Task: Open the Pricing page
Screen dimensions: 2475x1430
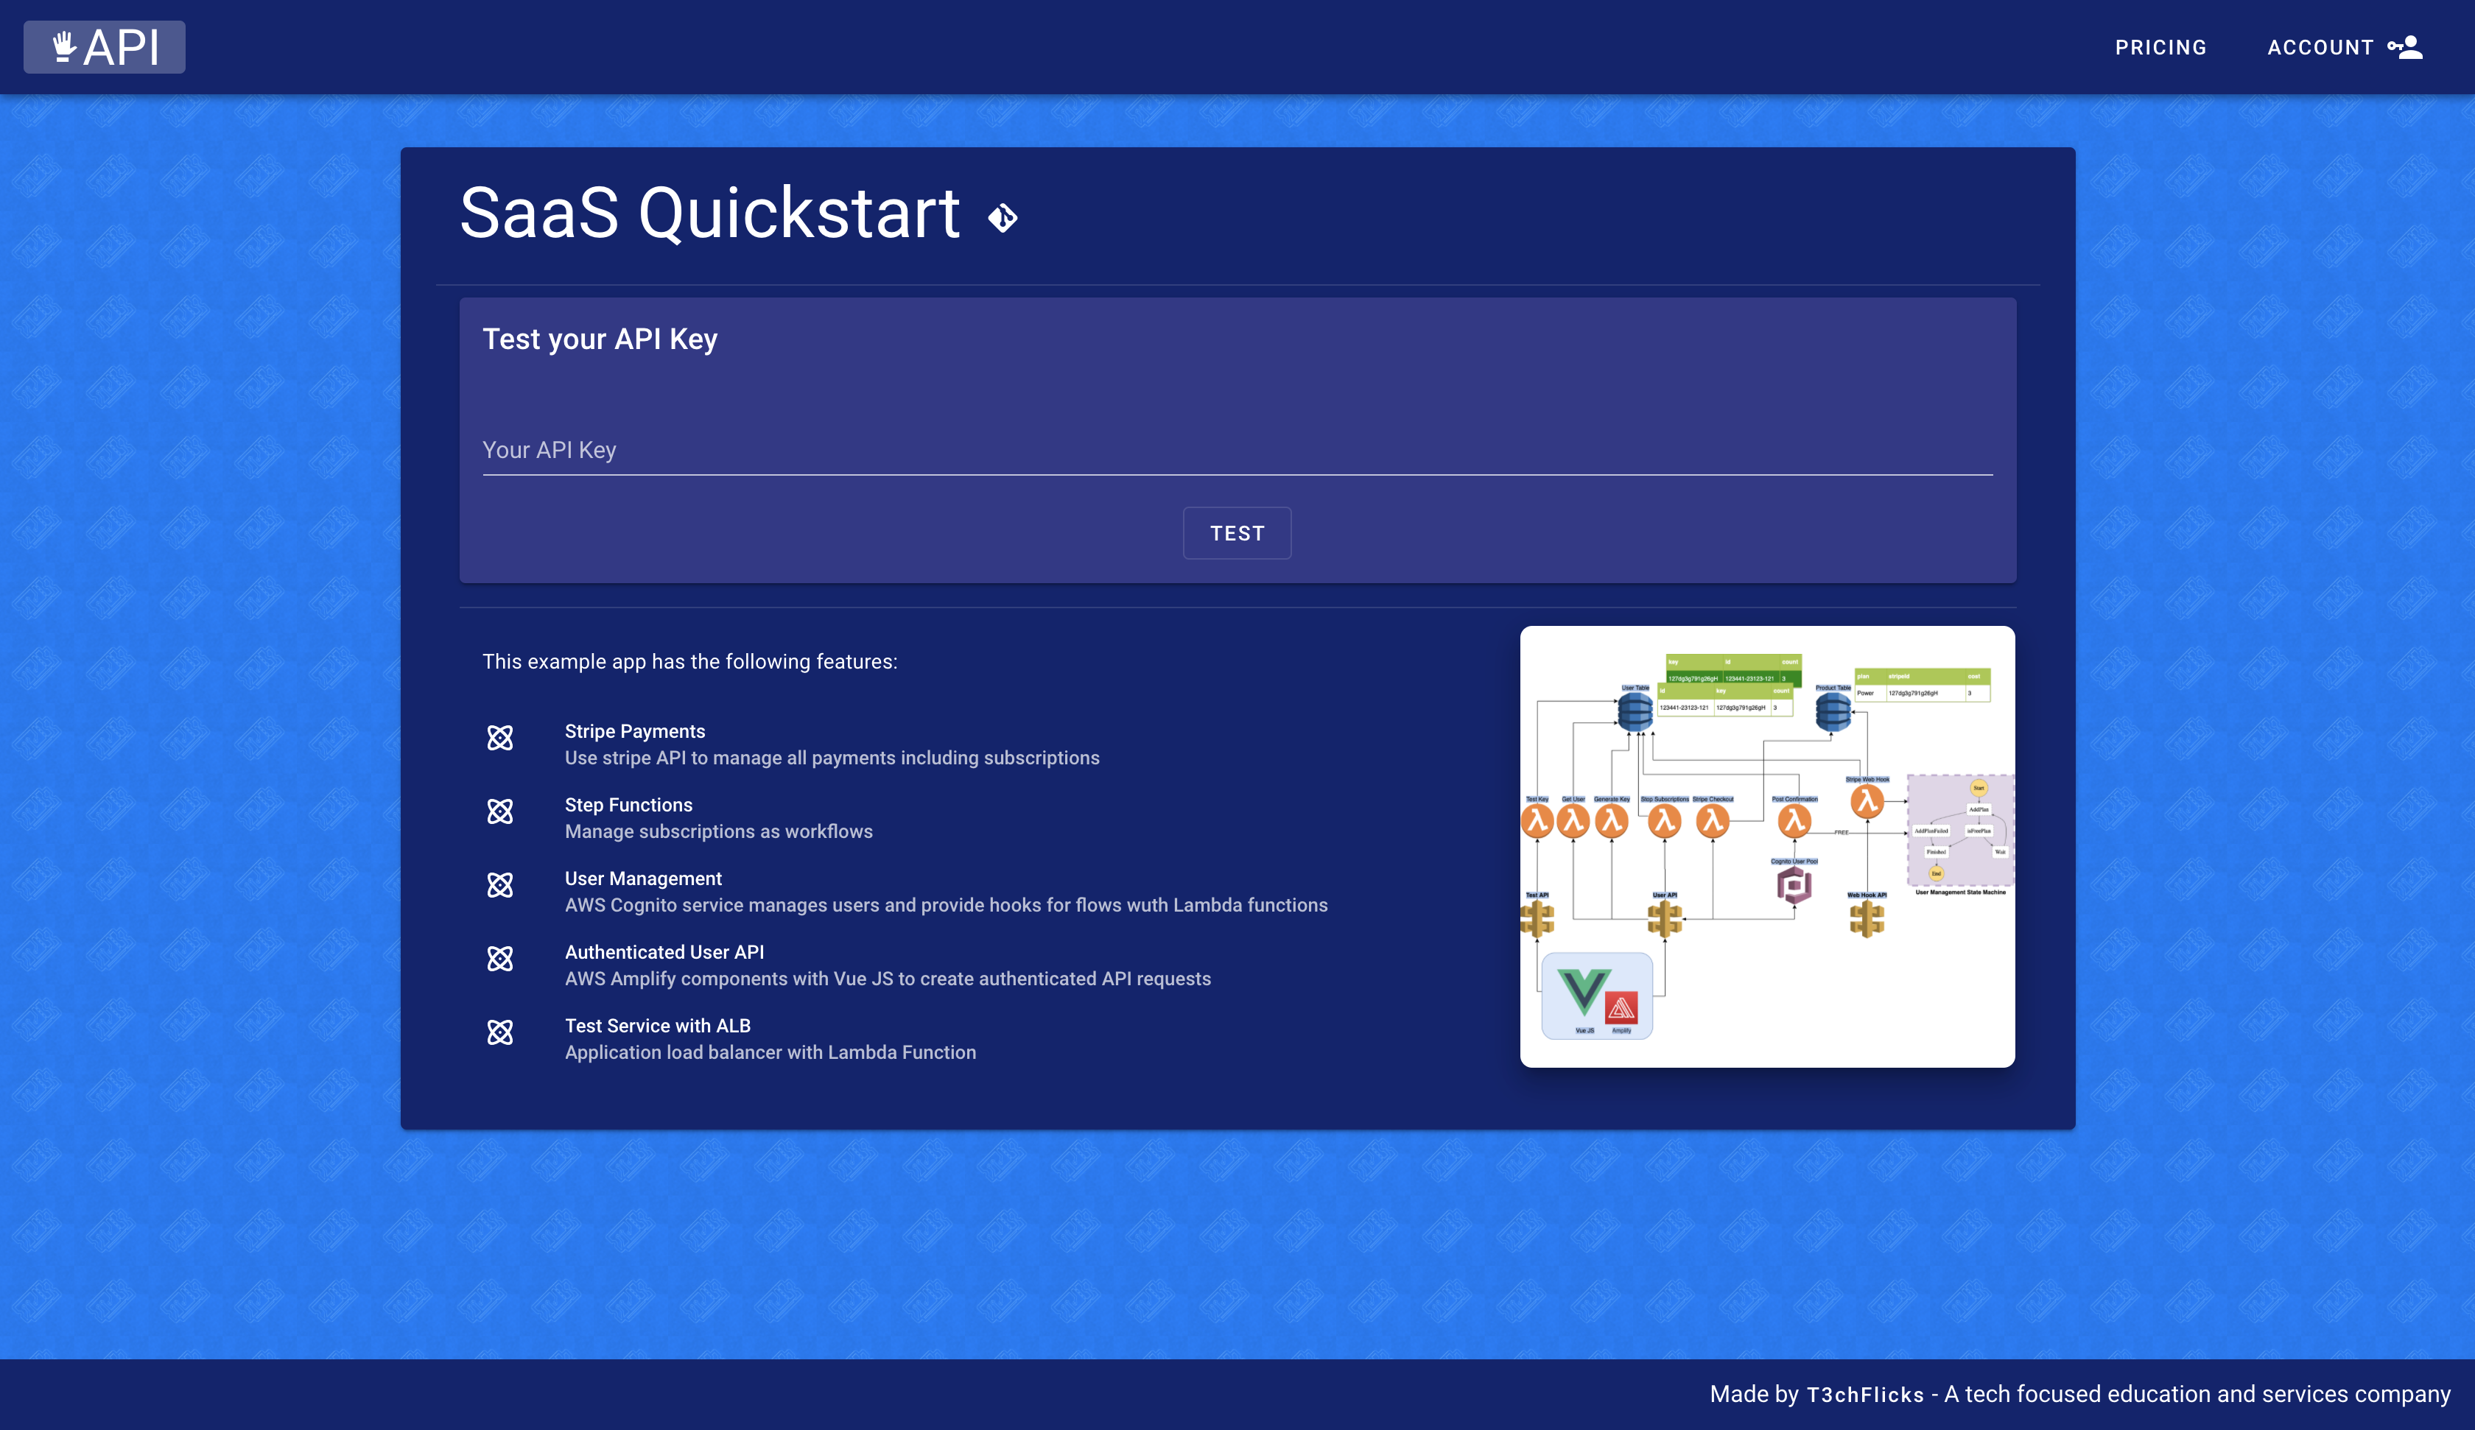Action: pyautogui.click(x=2160, y=47)
